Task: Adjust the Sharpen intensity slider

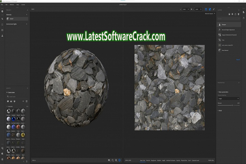Action: tap(232, 105)
